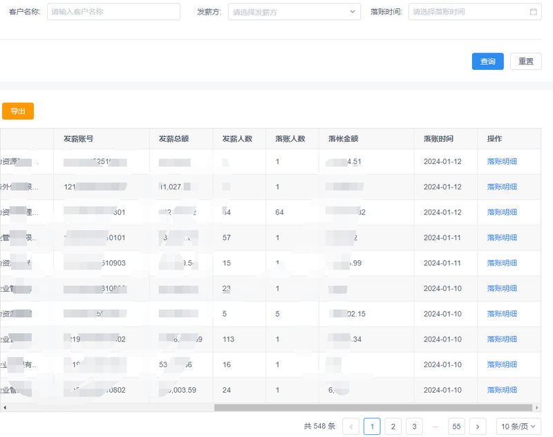
Task: Open 落账明细 for the 57 发薪人数 row
Action: [502, 238]
